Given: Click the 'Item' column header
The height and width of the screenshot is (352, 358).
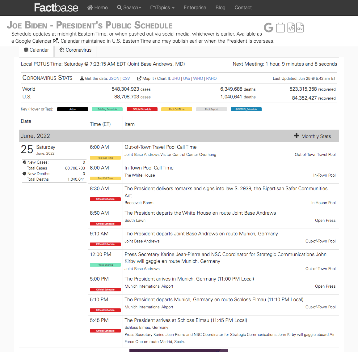Looking at the screenshot, I should pos(129,124).
